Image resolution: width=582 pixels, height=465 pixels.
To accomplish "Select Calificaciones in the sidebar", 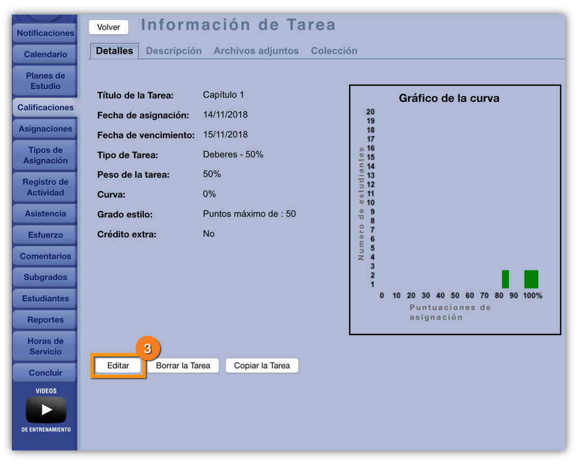I will [x=45, y=107].
